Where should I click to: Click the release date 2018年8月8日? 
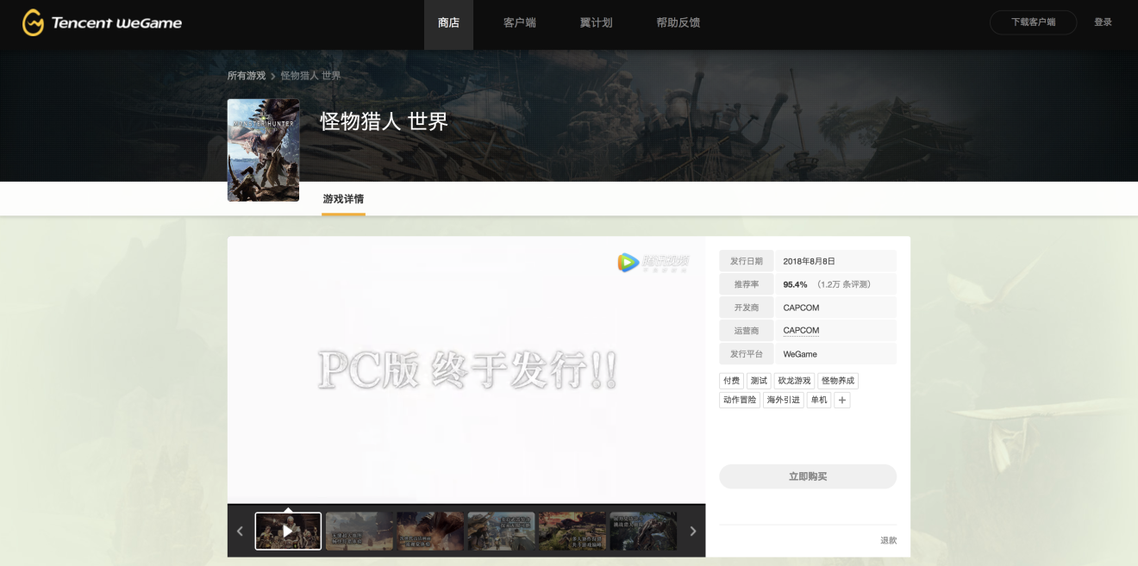pyautogui.click(x=809, y=261)
